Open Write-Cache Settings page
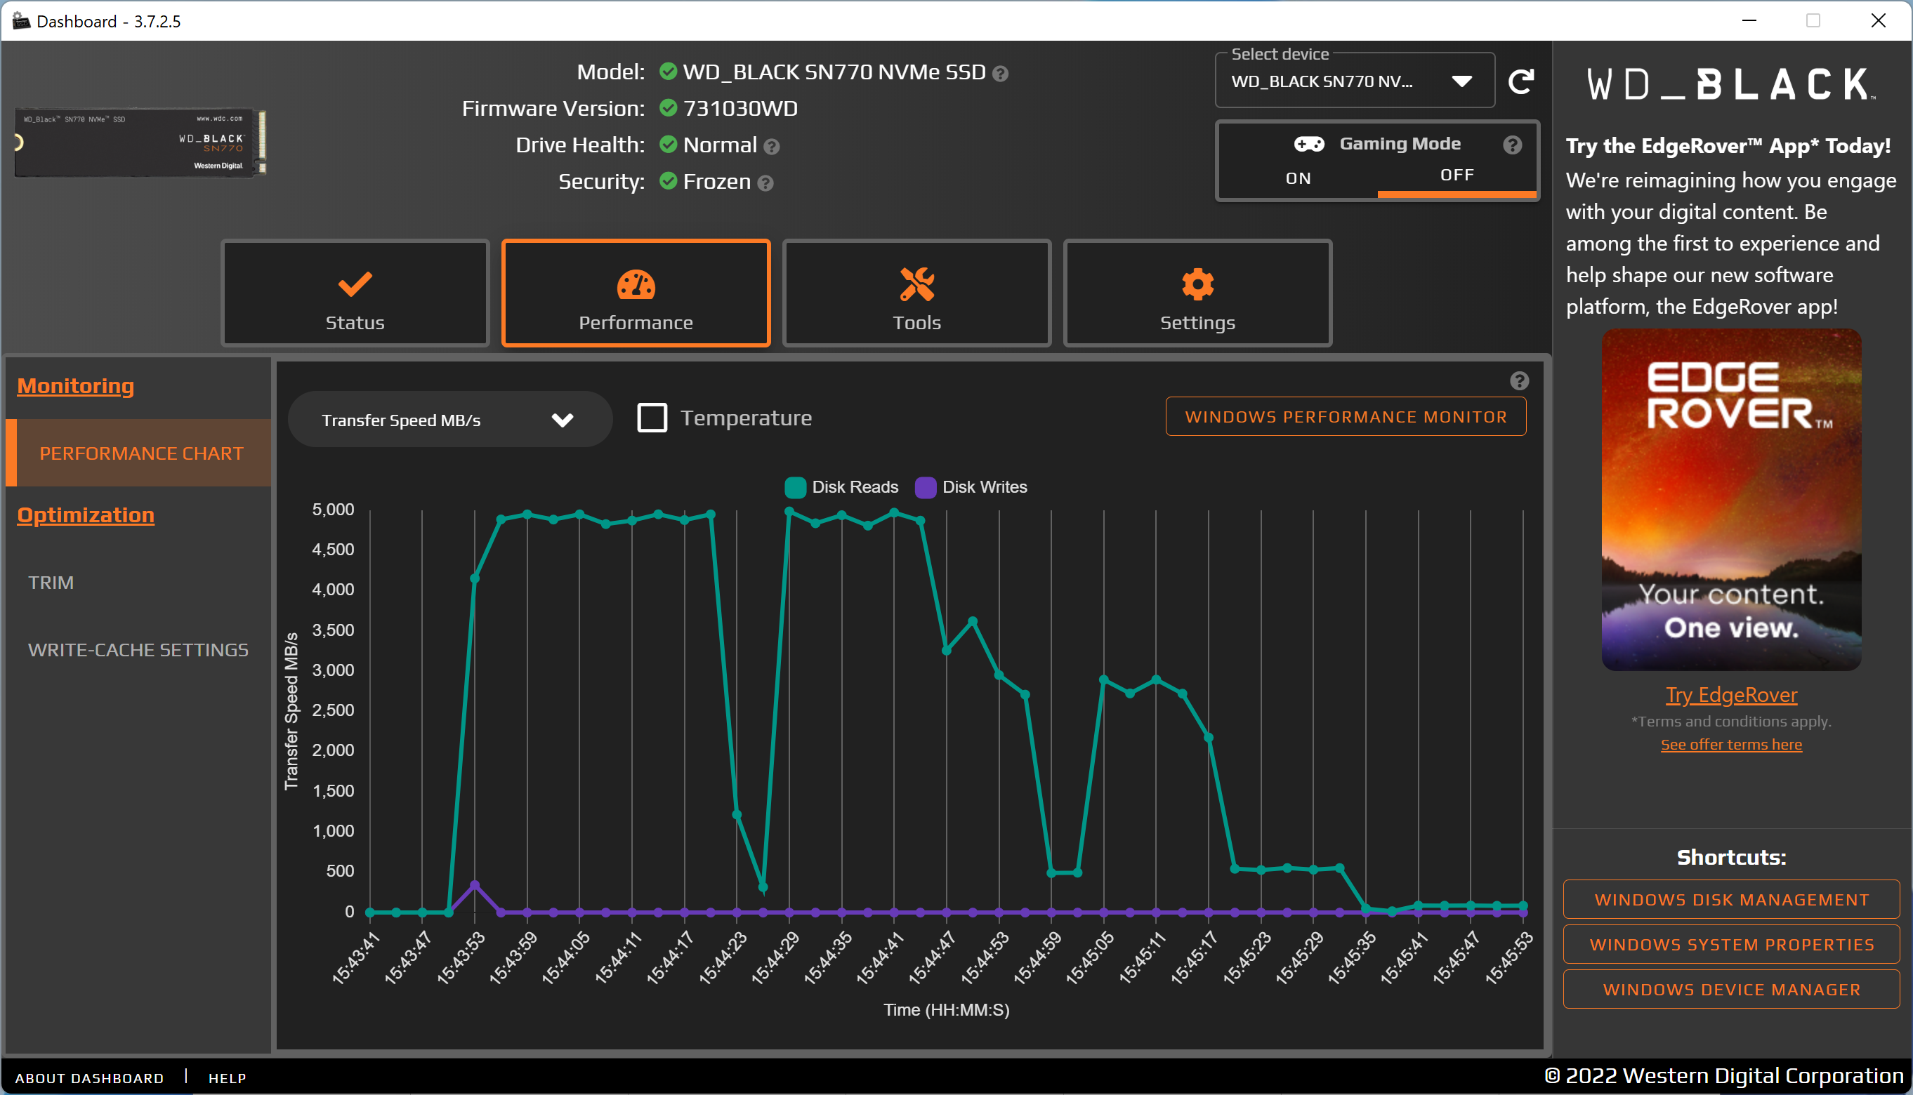 (138, 650)
